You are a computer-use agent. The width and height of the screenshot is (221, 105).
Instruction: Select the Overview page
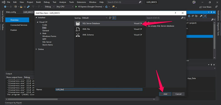(17, 20)
